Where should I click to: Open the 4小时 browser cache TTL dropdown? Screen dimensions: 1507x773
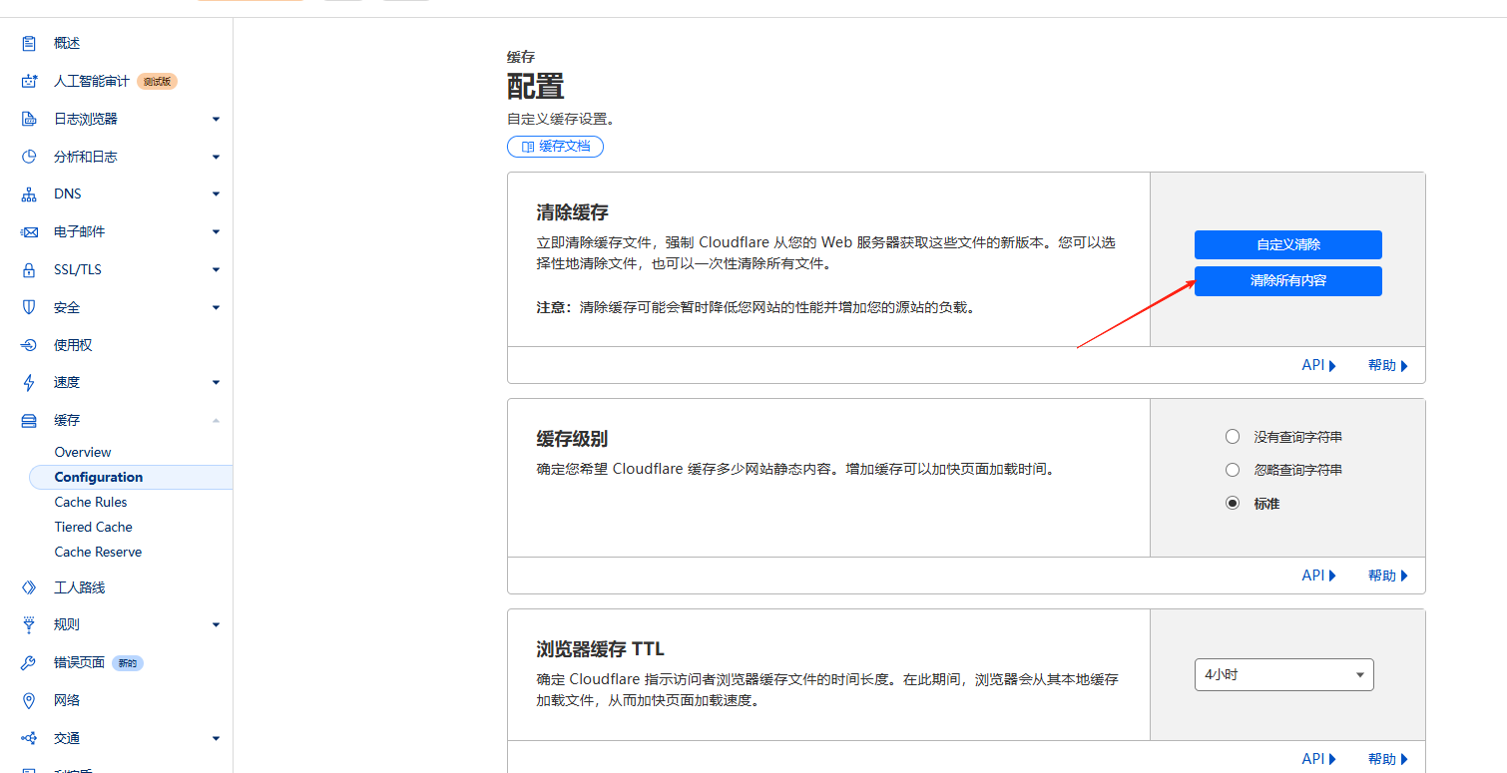[1283, 674]
